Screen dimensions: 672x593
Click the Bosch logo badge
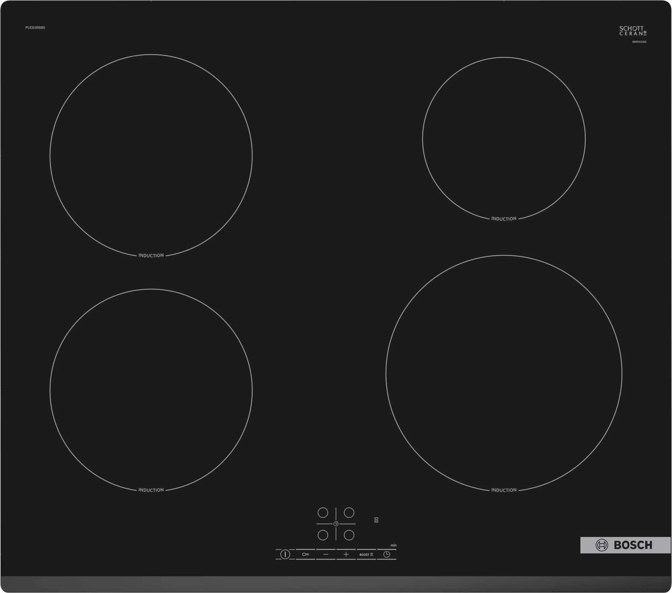pos(625,545)
